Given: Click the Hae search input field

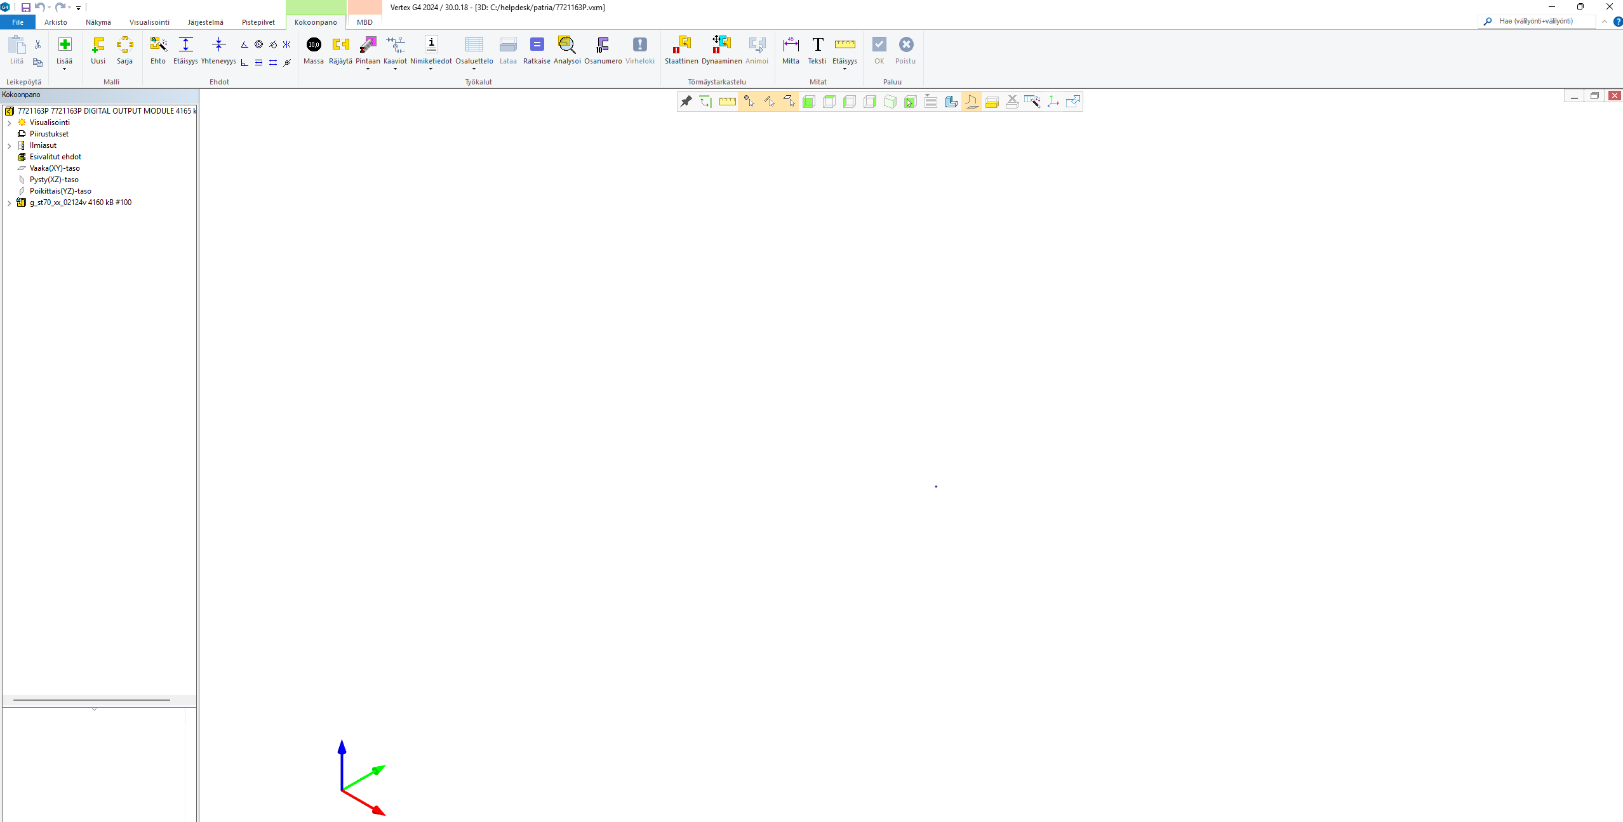Looking at the screenshot, I should (x=1543, y=22).
